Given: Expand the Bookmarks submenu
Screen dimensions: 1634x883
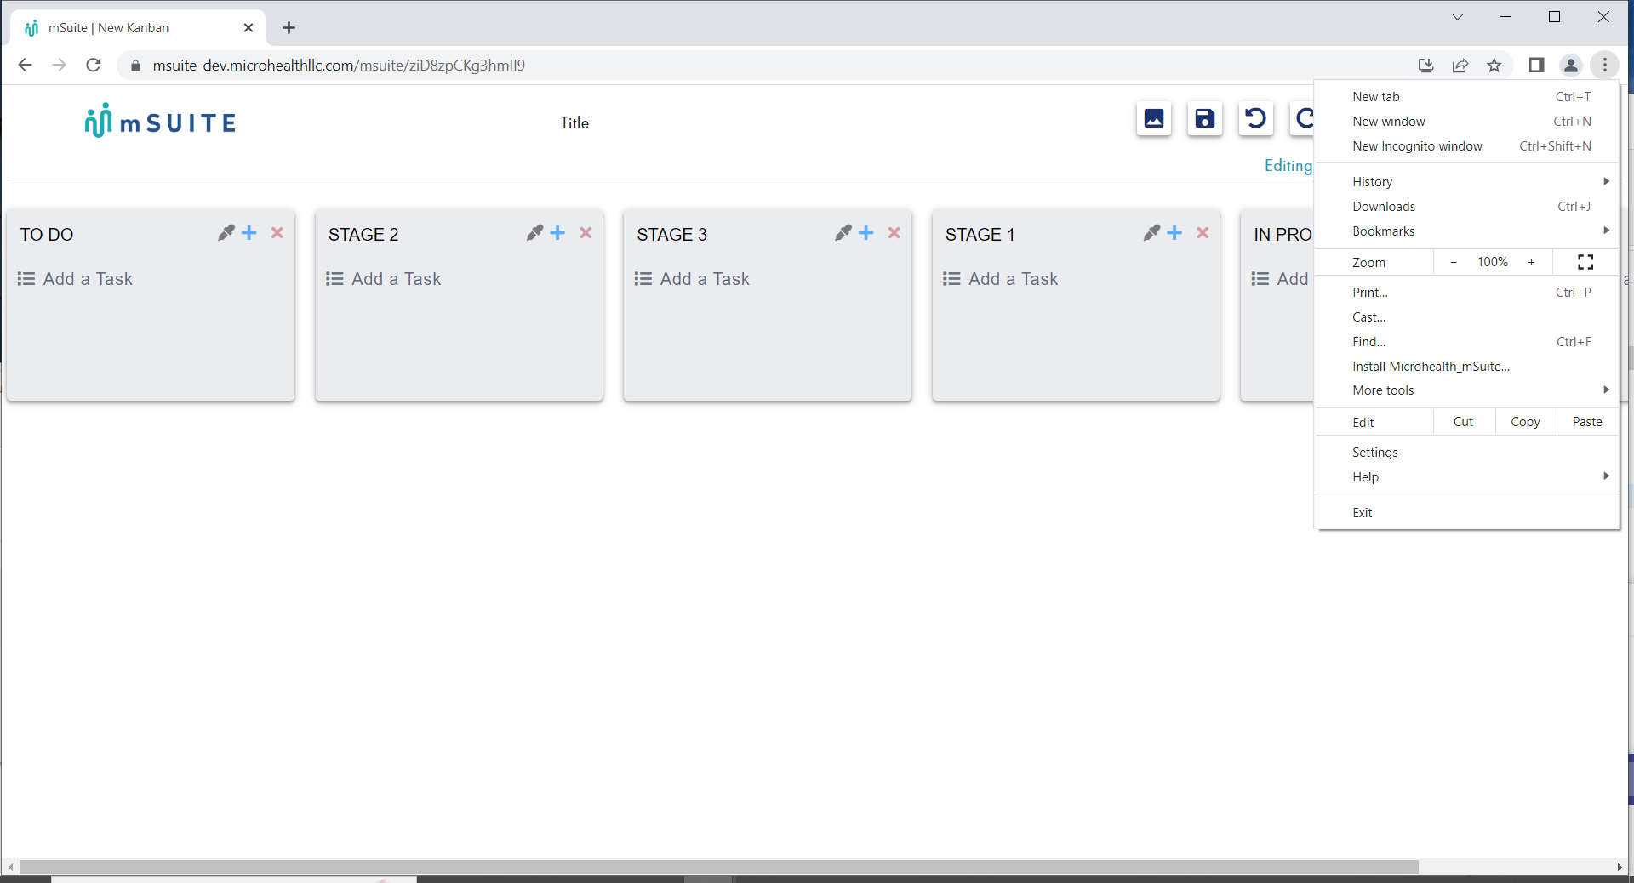Looking at the screenshot, I should click(1383, 231).
